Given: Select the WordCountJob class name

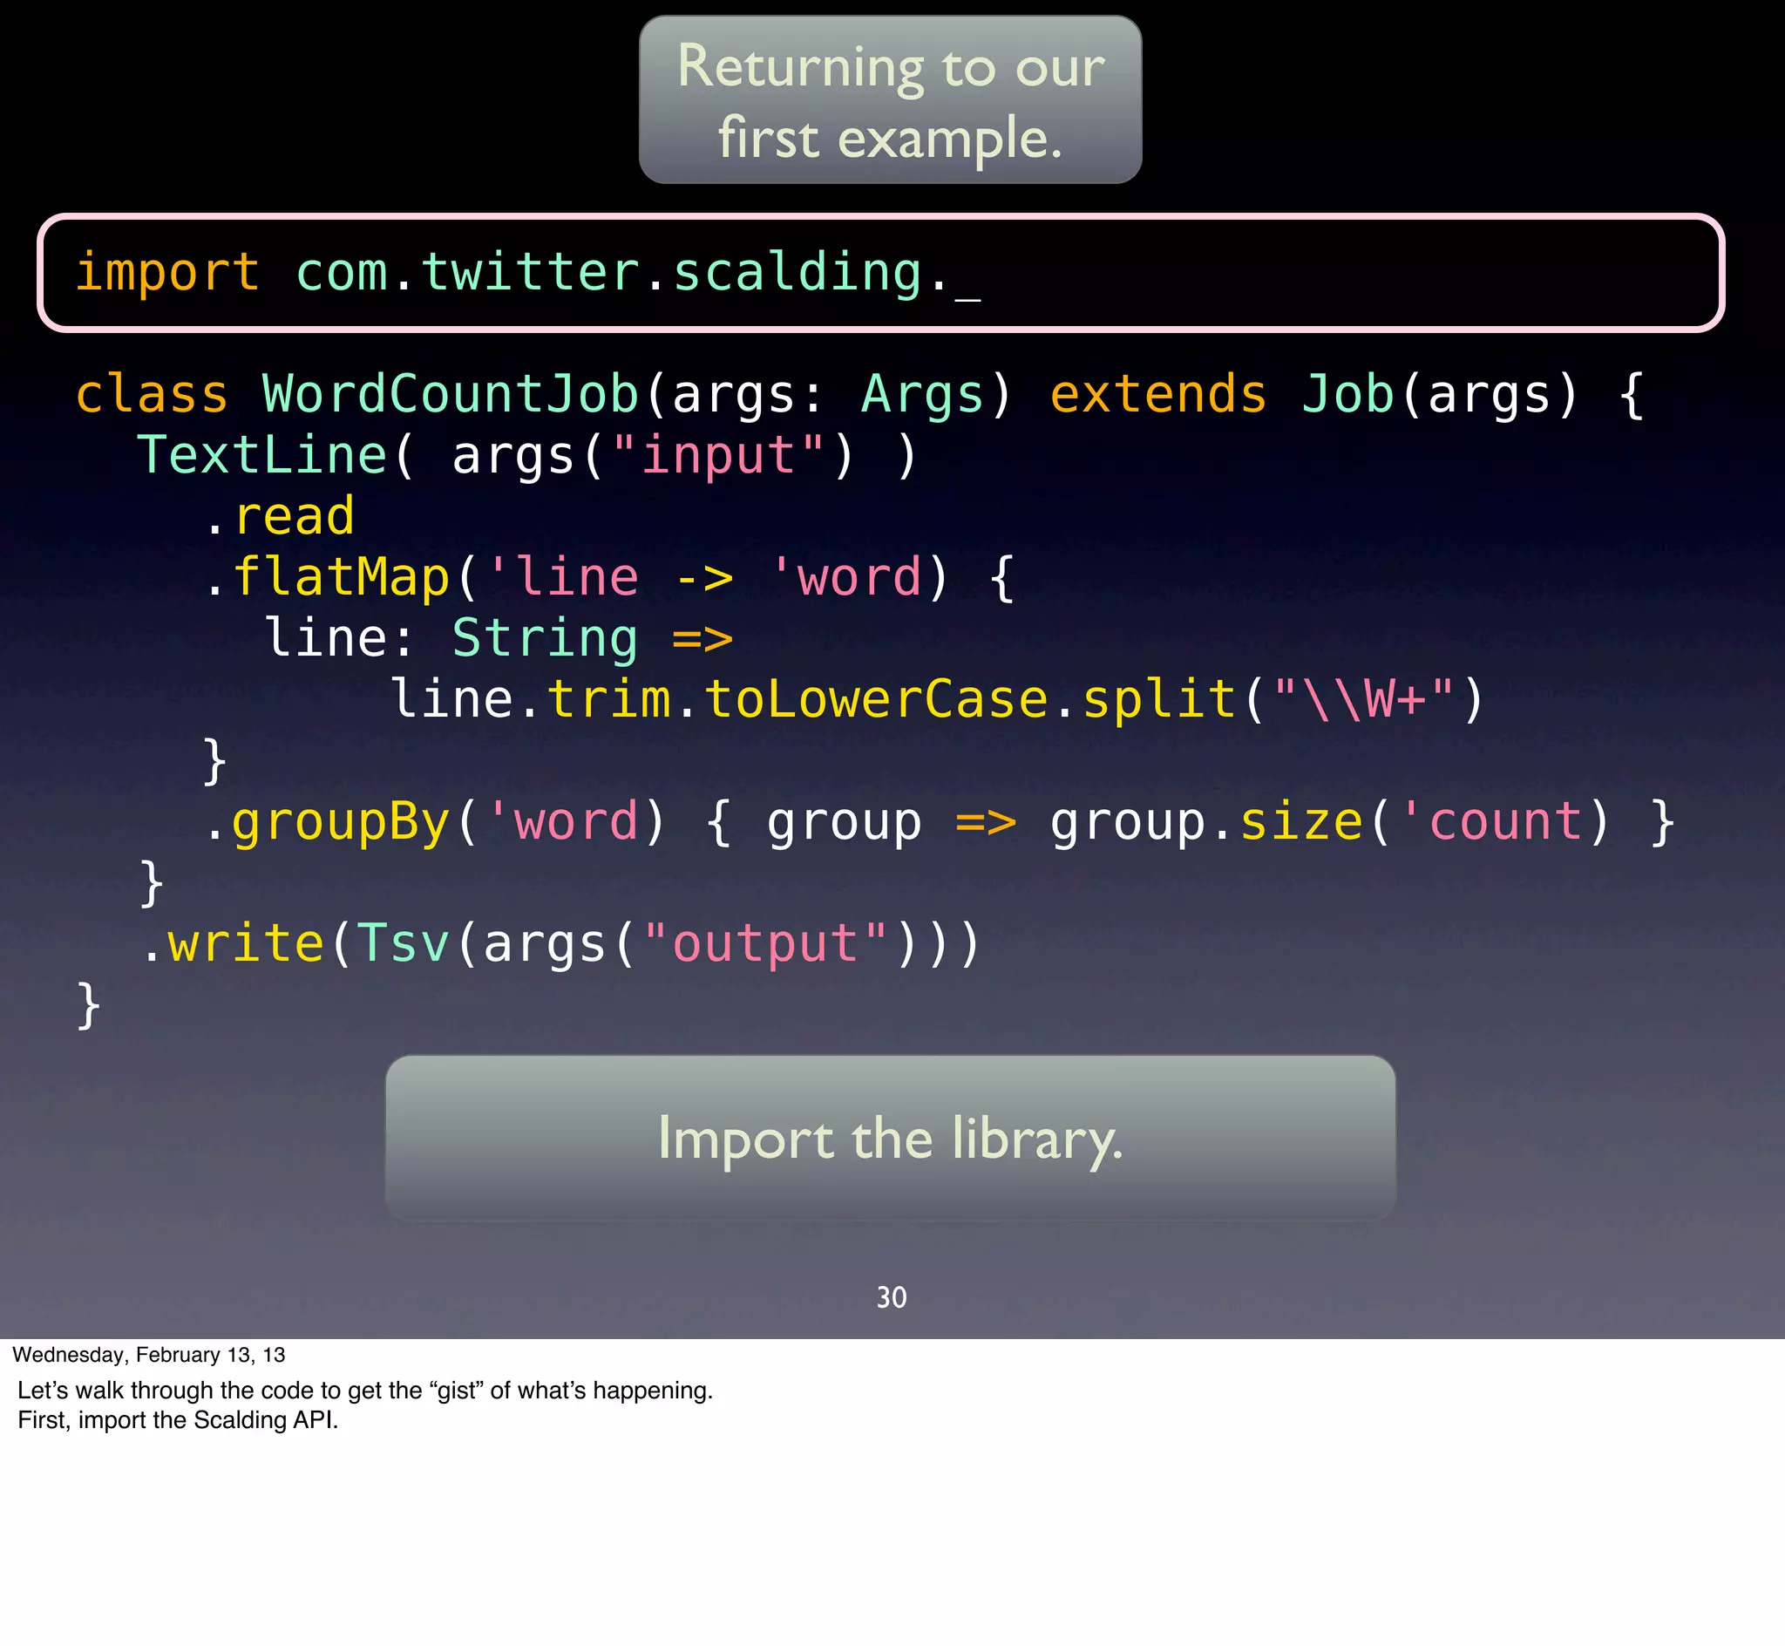Looking at the screenshot, I should coord(451,394).
